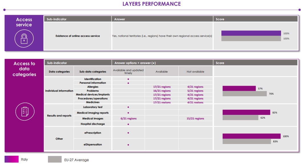Select the EU-27 Average gray legend swatch
This screenshot has height=164, width=303.
pos(55,159)
